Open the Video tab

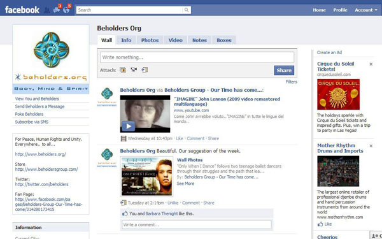pyautogui.click(x=176, y=40)
